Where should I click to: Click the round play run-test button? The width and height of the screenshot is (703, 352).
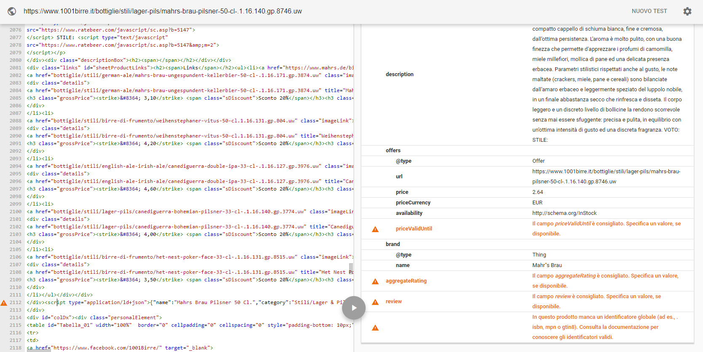(x=354, y=308)
